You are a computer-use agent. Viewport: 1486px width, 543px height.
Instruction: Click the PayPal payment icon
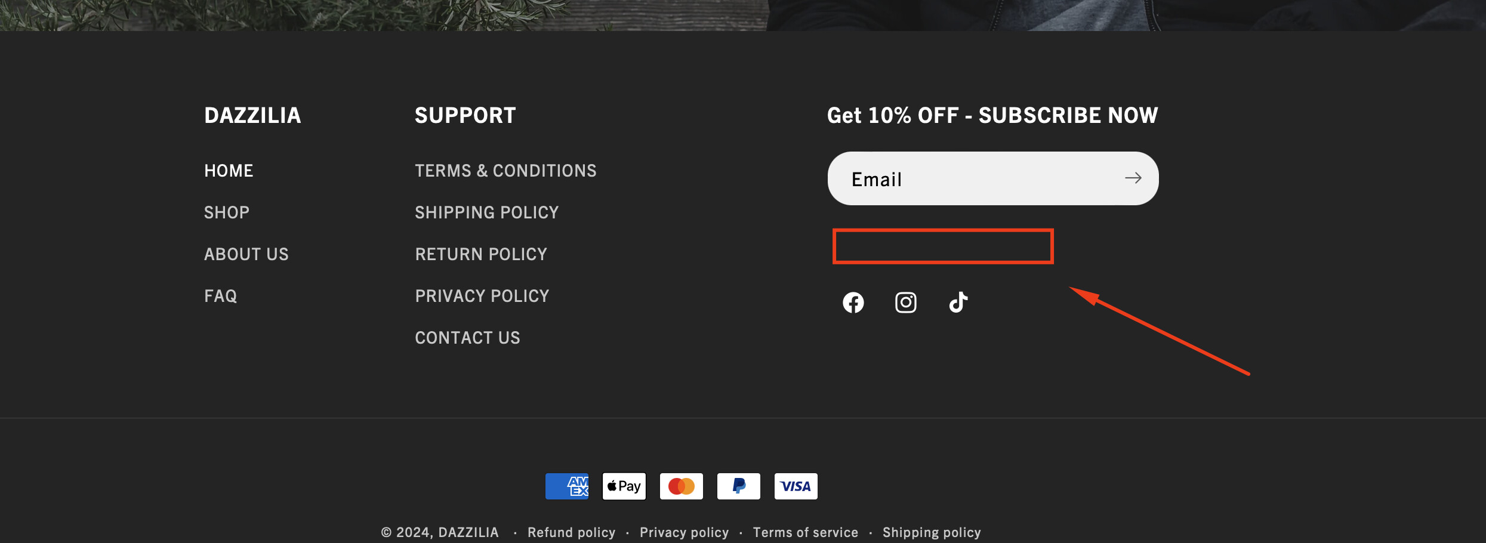click(738, 486)
